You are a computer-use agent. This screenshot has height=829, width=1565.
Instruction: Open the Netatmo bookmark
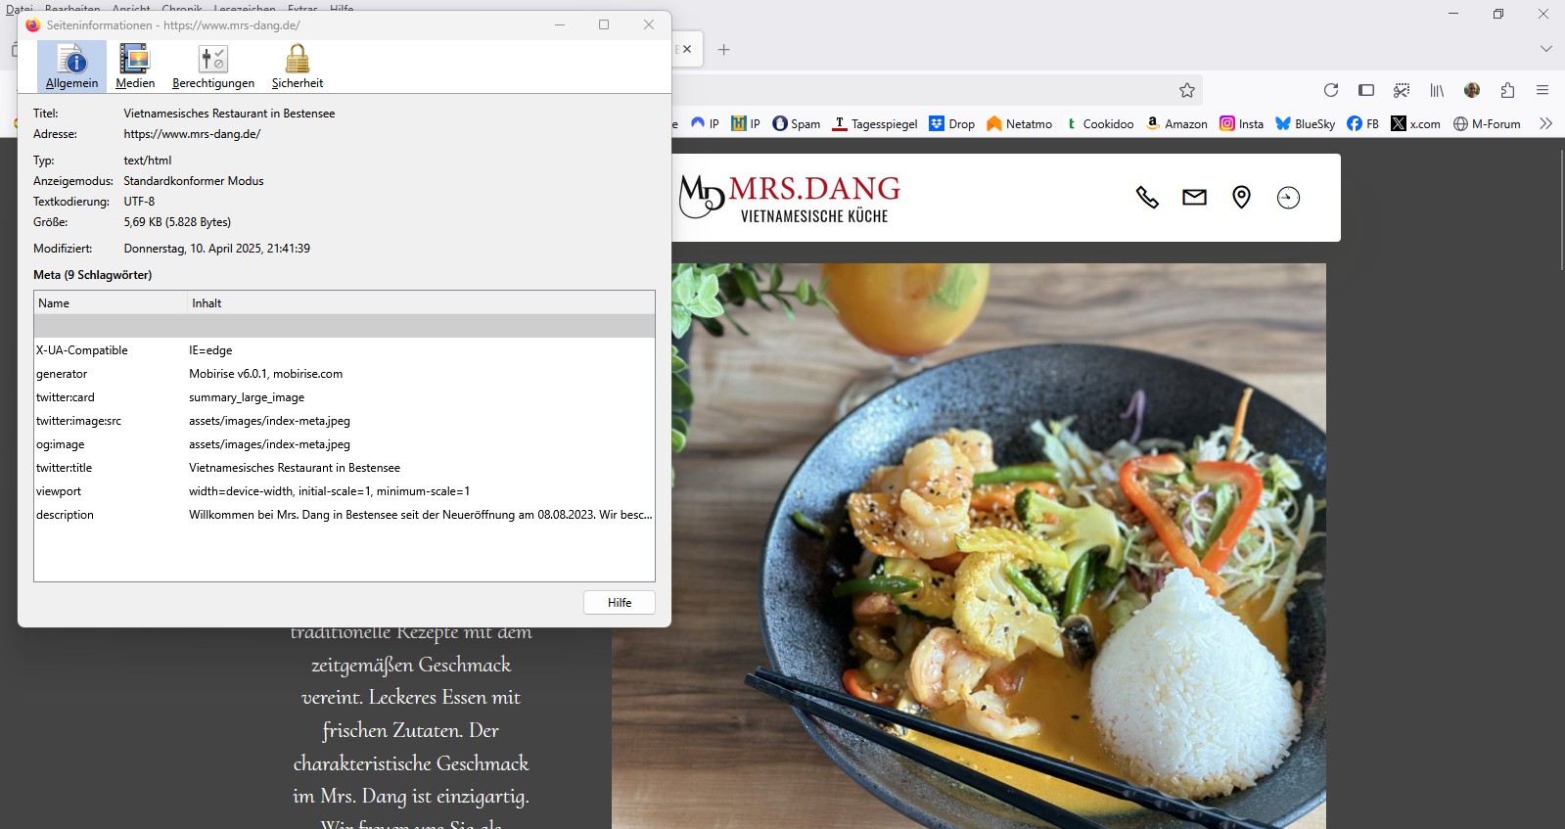(1020, 123)
